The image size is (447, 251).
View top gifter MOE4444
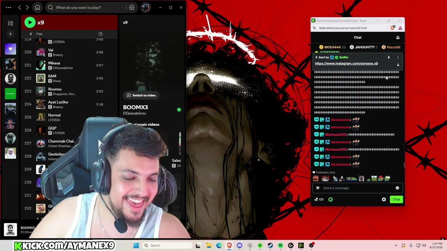coord(332,47)
